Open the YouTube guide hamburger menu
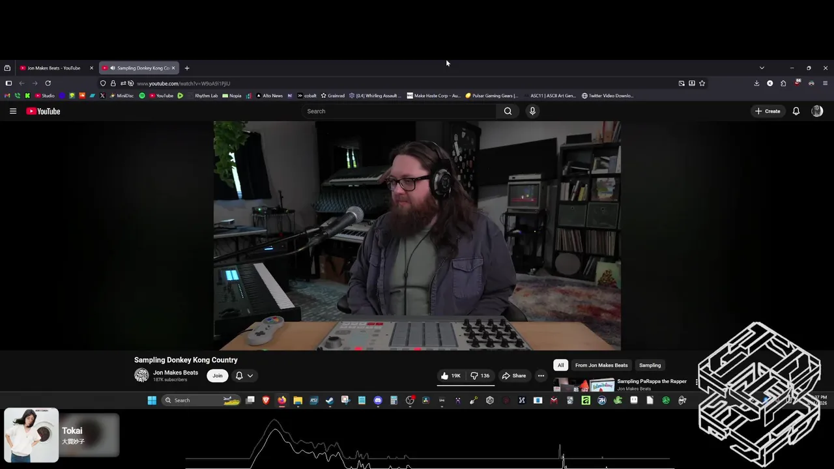Image resolution: width=834 pixels, height=469 pixels. coord(12,111)
